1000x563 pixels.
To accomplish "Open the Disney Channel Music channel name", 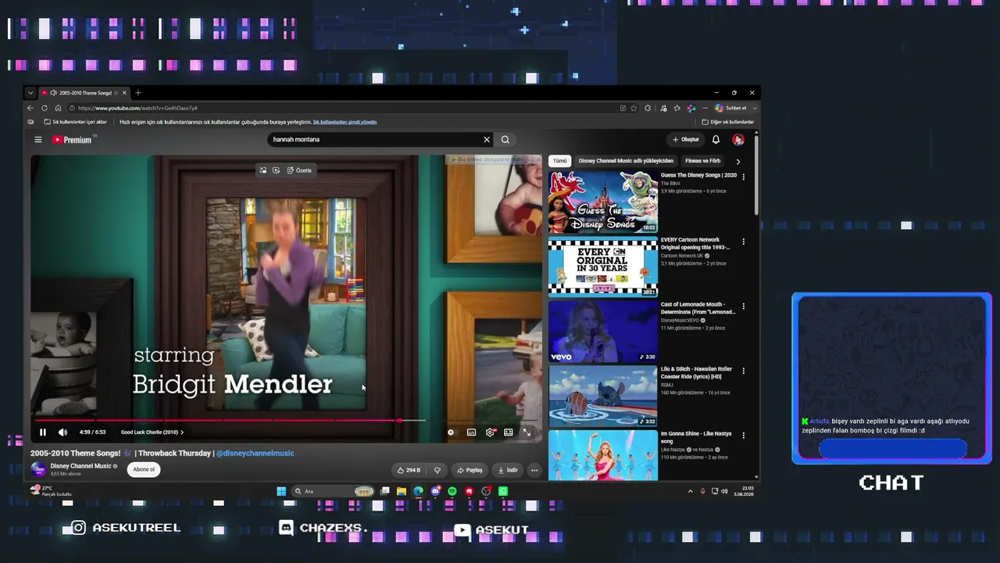I will (x=80, y=466).
